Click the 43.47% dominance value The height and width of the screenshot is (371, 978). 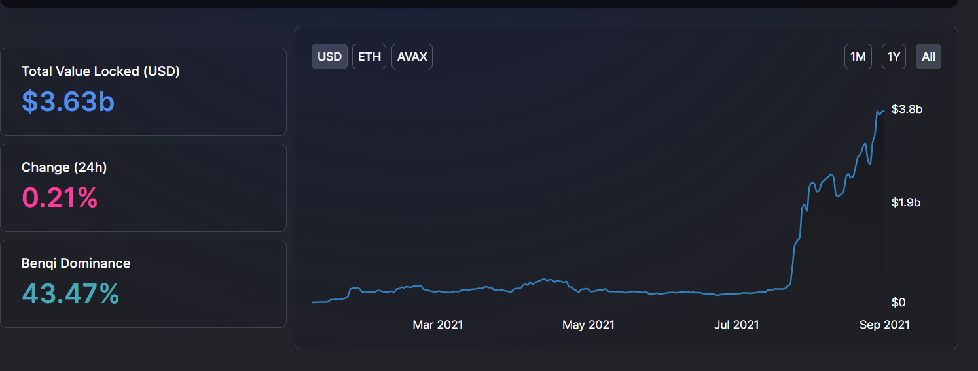(x=71, y=293)
